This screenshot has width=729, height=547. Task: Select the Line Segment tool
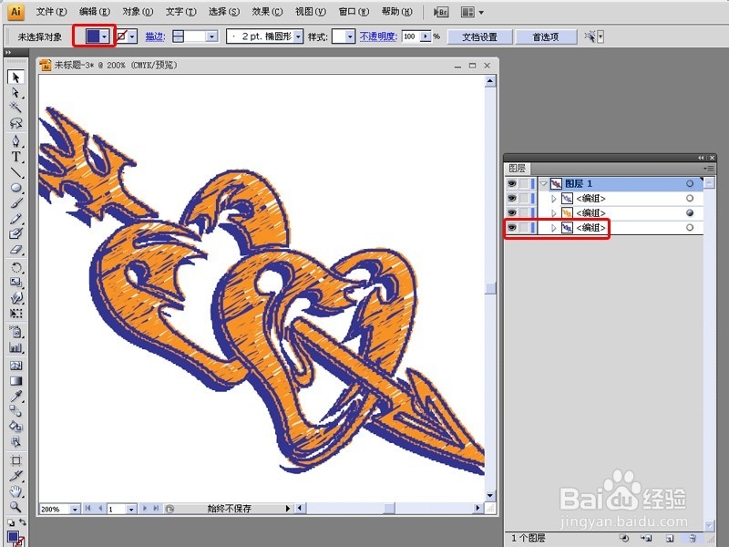[x=15, y=172]
